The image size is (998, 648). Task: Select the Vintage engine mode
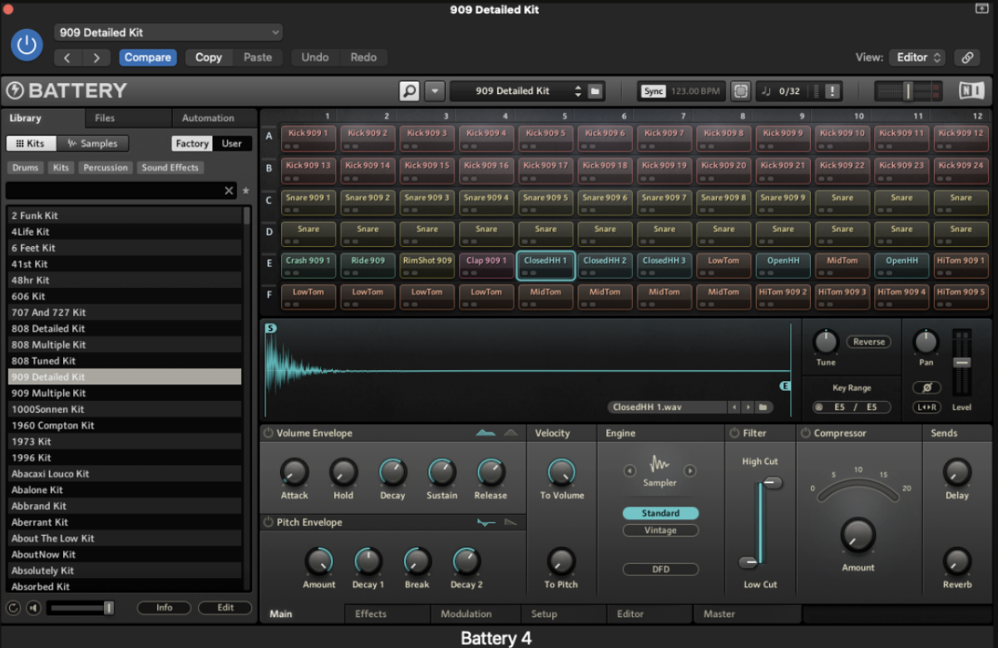click(660, 530)
